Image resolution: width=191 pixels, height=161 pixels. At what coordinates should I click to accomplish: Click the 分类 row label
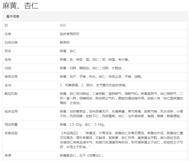point(8,34)
